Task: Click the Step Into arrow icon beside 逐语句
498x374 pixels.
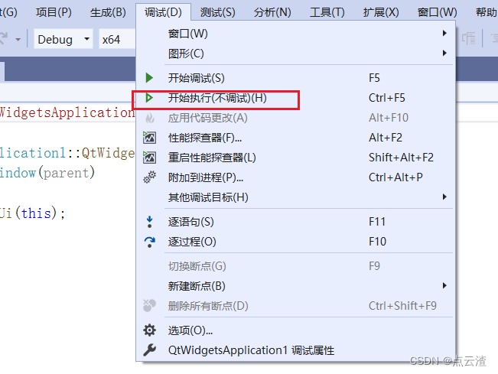Action: coord(150,222)
